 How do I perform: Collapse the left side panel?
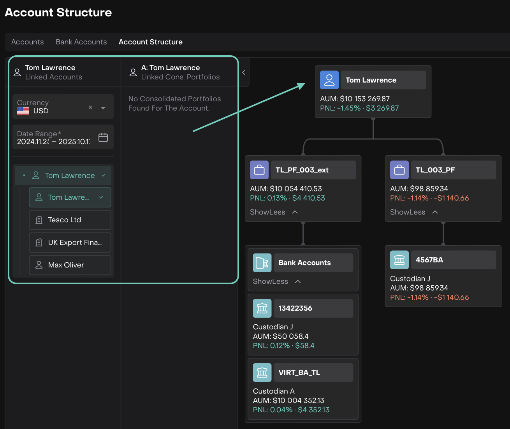(244, 72)
